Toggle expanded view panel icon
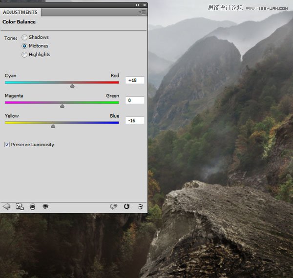Viewport: 293px width, 278px height. click(20, 206)
